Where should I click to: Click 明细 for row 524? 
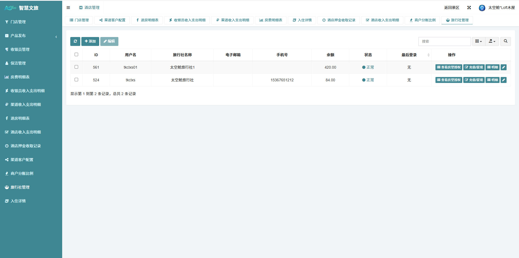[x=493, y=80]
